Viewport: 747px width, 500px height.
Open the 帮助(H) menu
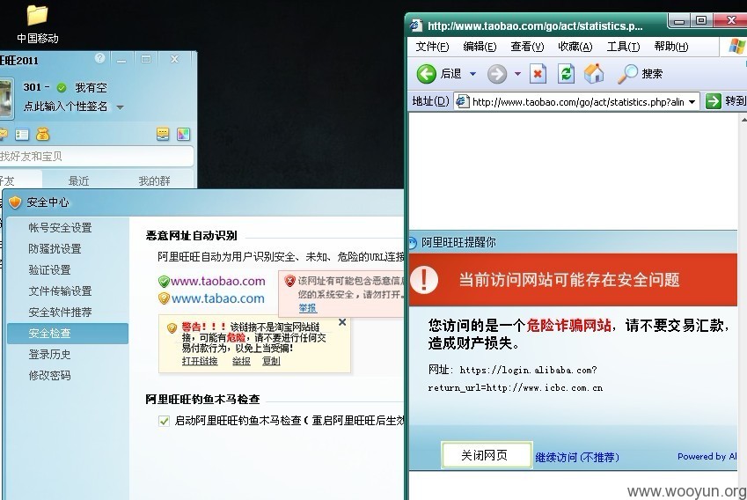click(671, 47)
